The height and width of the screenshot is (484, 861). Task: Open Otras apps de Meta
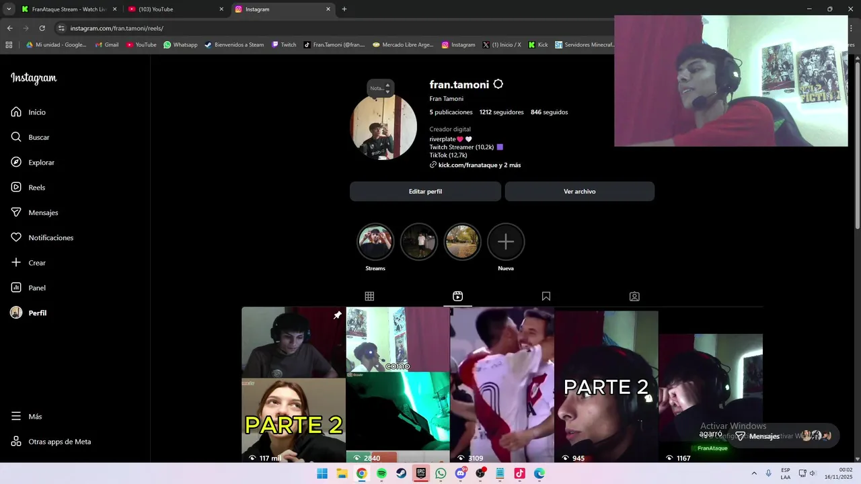tap(51, 442)
